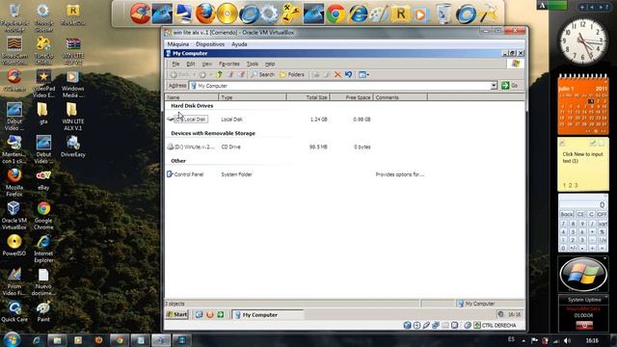Viewport: 617px width, 347px height.
Task: Open the Recycle Bin from the top dock
Action: point(443,14)
